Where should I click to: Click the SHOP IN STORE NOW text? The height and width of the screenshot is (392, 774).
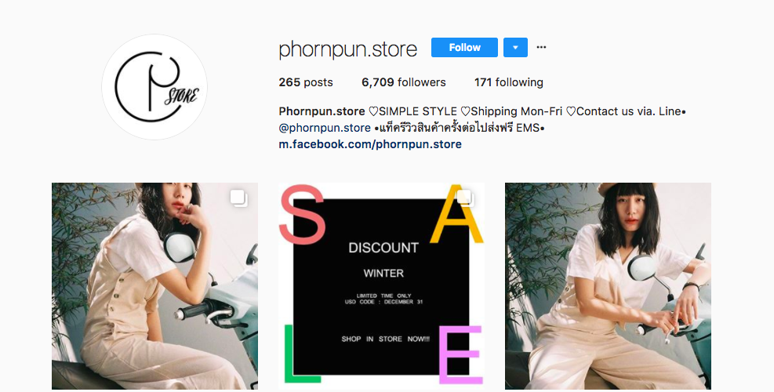pyautogui.click(x=386, y=339)
